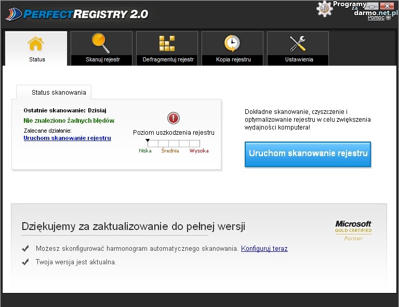Click the settings wrench and screwdriver icon
Screen dimensions: 399x307
pyautogui.click(x=298, y=43)
